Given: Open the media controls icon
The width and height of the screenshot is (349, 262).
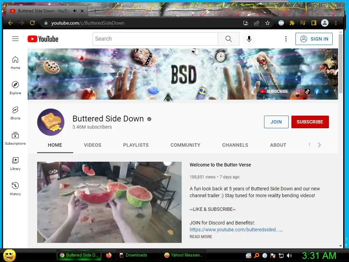Looking at the screenshot, I should coord(303,23).
